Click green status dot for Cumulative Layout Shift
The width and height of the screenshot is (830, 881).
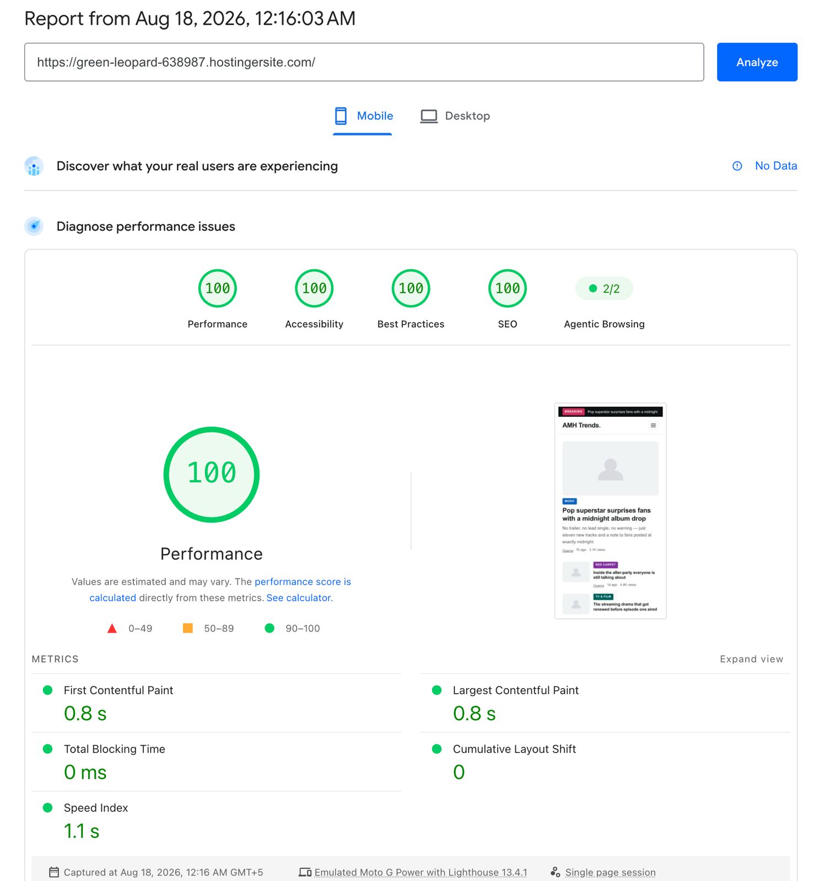[x=437, y=749]
